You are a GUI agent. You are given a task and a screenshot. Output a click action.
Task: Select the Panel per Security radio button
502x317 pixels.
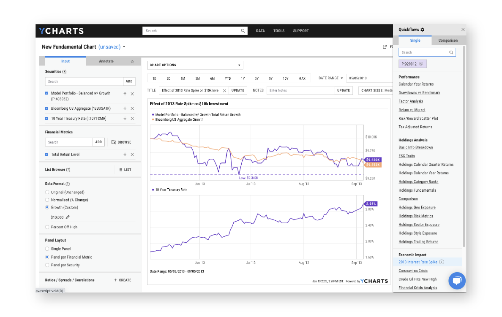click(x=46, y=265)
